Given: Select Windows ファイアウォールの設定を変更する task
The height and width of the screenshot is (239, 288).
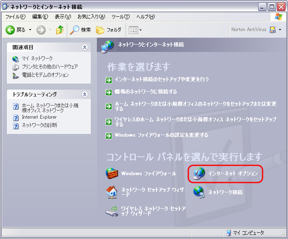Looking at the screenshot, I should pos(162,135).
